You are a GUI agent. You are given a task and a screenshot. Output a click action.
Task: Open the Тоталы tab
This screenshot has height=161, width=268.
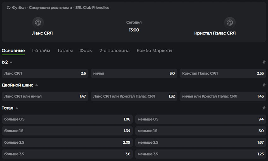[65, 51]
